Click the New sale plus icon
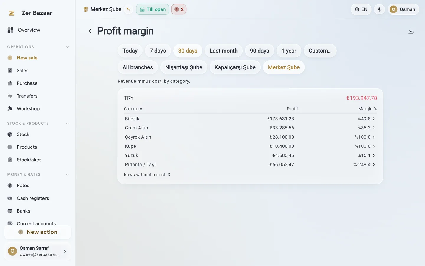This screenshot has width=425, height=266. coord(10,58)
